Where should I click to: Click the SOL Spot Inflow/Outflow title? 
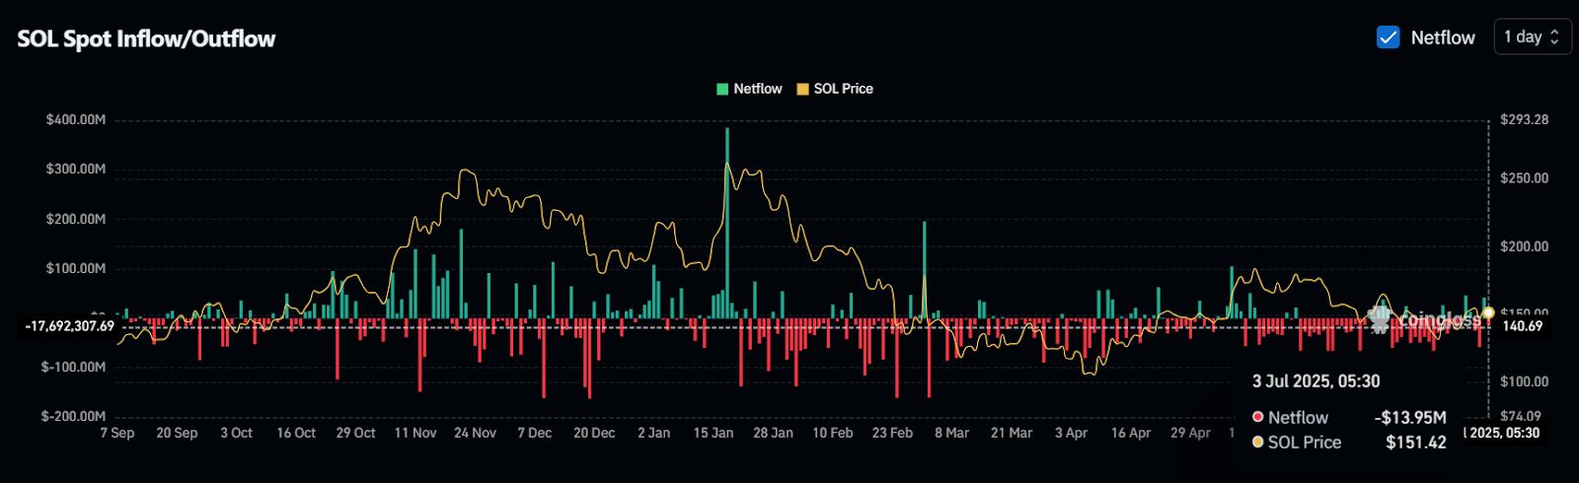point(146,38)
